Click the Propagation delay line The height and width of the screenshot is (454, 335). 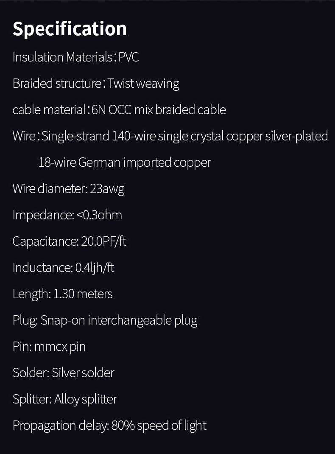click(x=109, y=425)
